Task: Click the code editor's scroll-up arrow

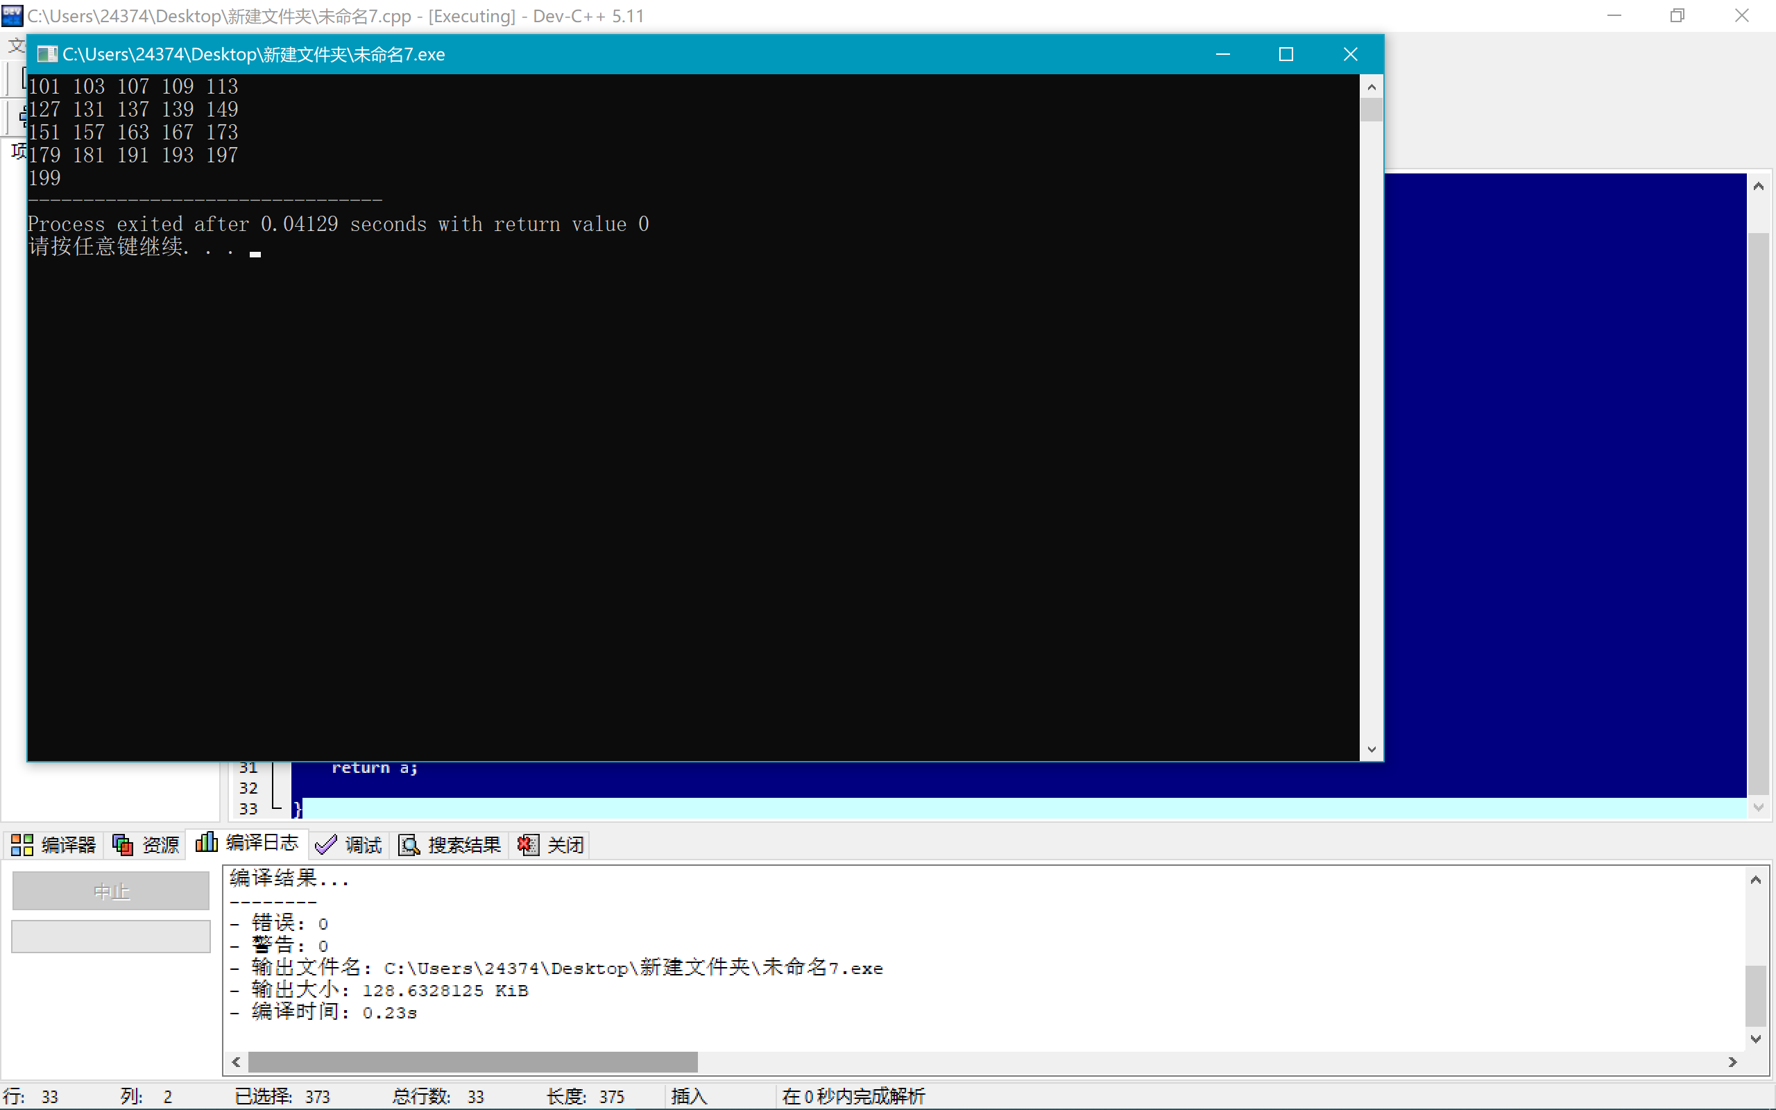Action: click(x=1758, y=187)
